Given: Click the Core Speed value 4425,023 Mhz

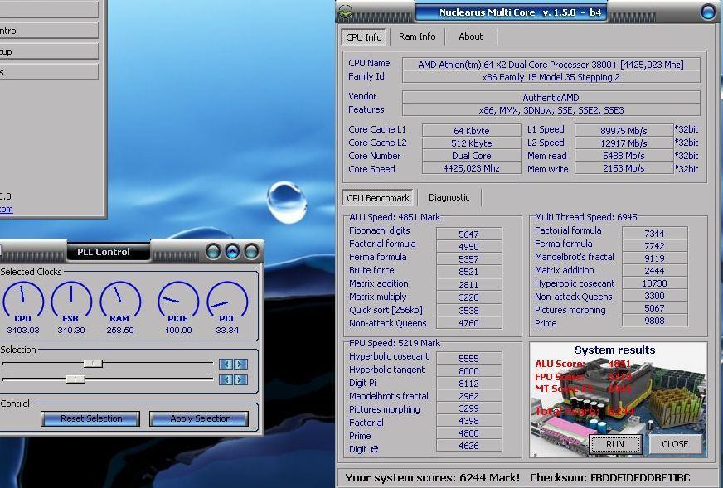Looking at the screenshot, I should pyautogui.click(x=471, y=168).
